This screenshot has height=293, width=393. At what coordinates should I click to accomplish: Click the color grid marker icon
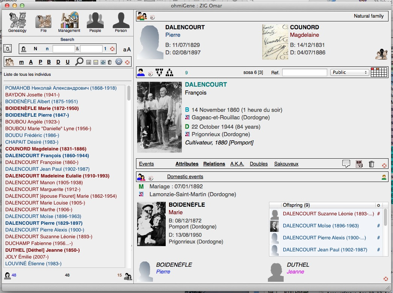379,72
